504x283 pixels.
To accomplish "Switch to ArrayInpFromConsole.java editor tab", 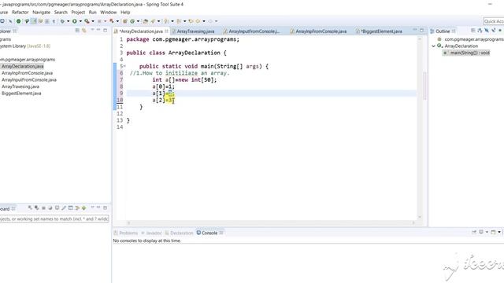I will 318,31.
